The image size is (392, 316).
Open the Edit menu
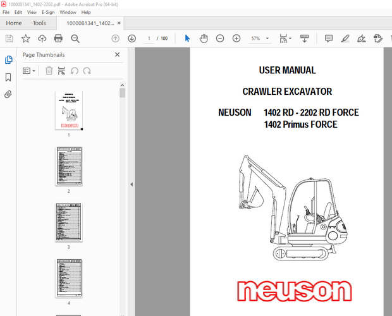(18, 12)
